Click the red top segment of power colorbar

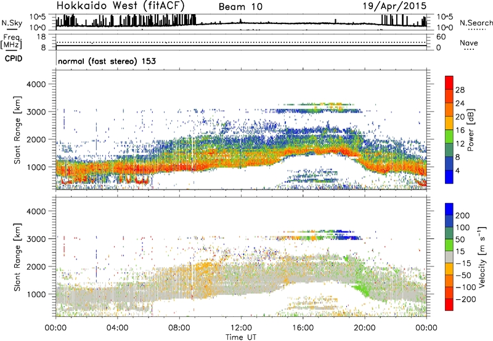(449, 82)
